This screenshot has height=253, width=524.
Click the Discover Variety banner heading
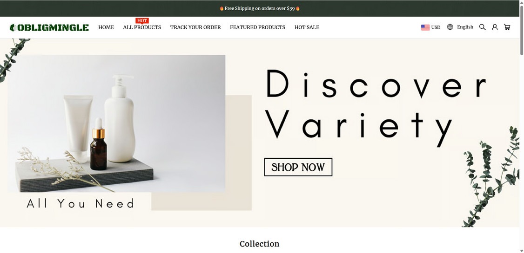click(x=376, y=107)
